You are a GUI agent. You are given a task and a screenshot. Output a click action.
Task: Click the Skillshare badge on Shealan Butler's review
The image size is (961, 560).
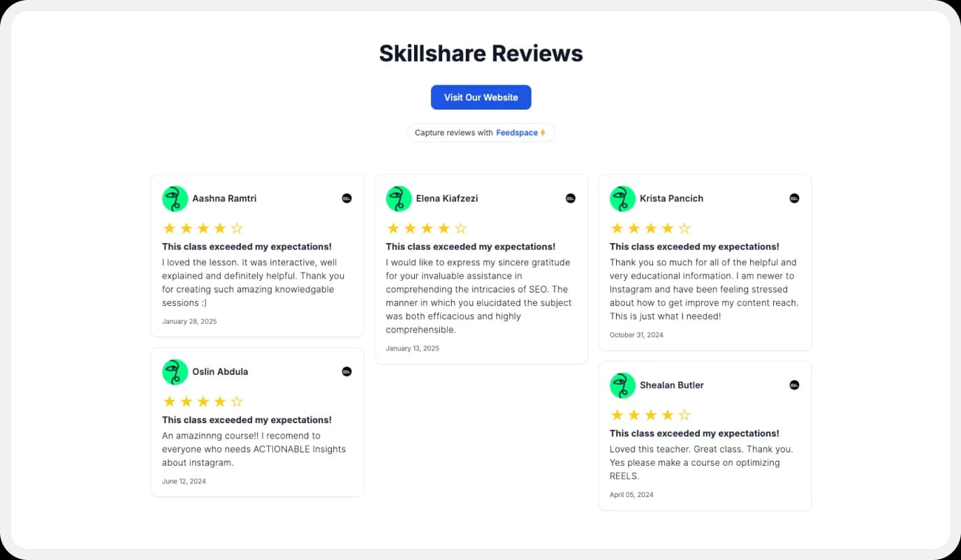794,385
